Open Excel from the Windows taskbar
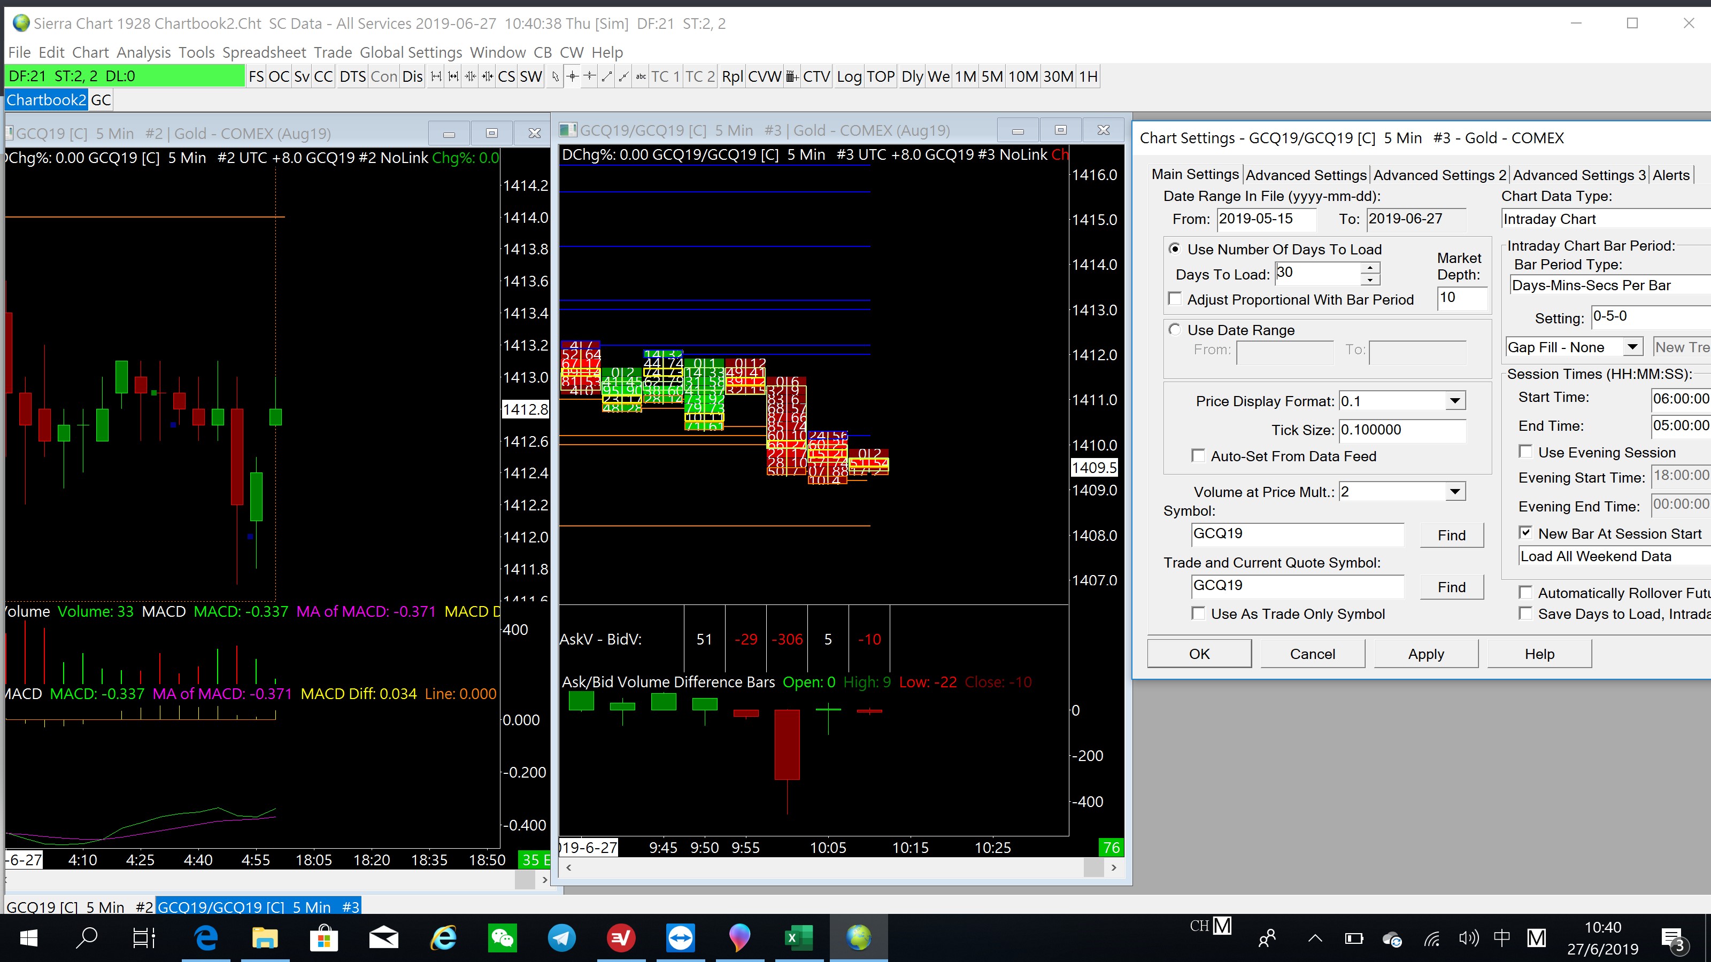1711x962 pixels. tap(798, 937)
